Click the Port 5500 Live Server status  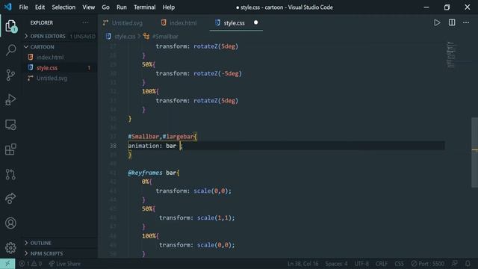(427, 264)
